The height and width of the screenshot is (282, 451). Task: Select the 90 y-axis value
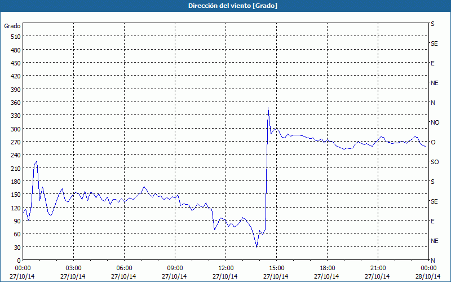17,221
